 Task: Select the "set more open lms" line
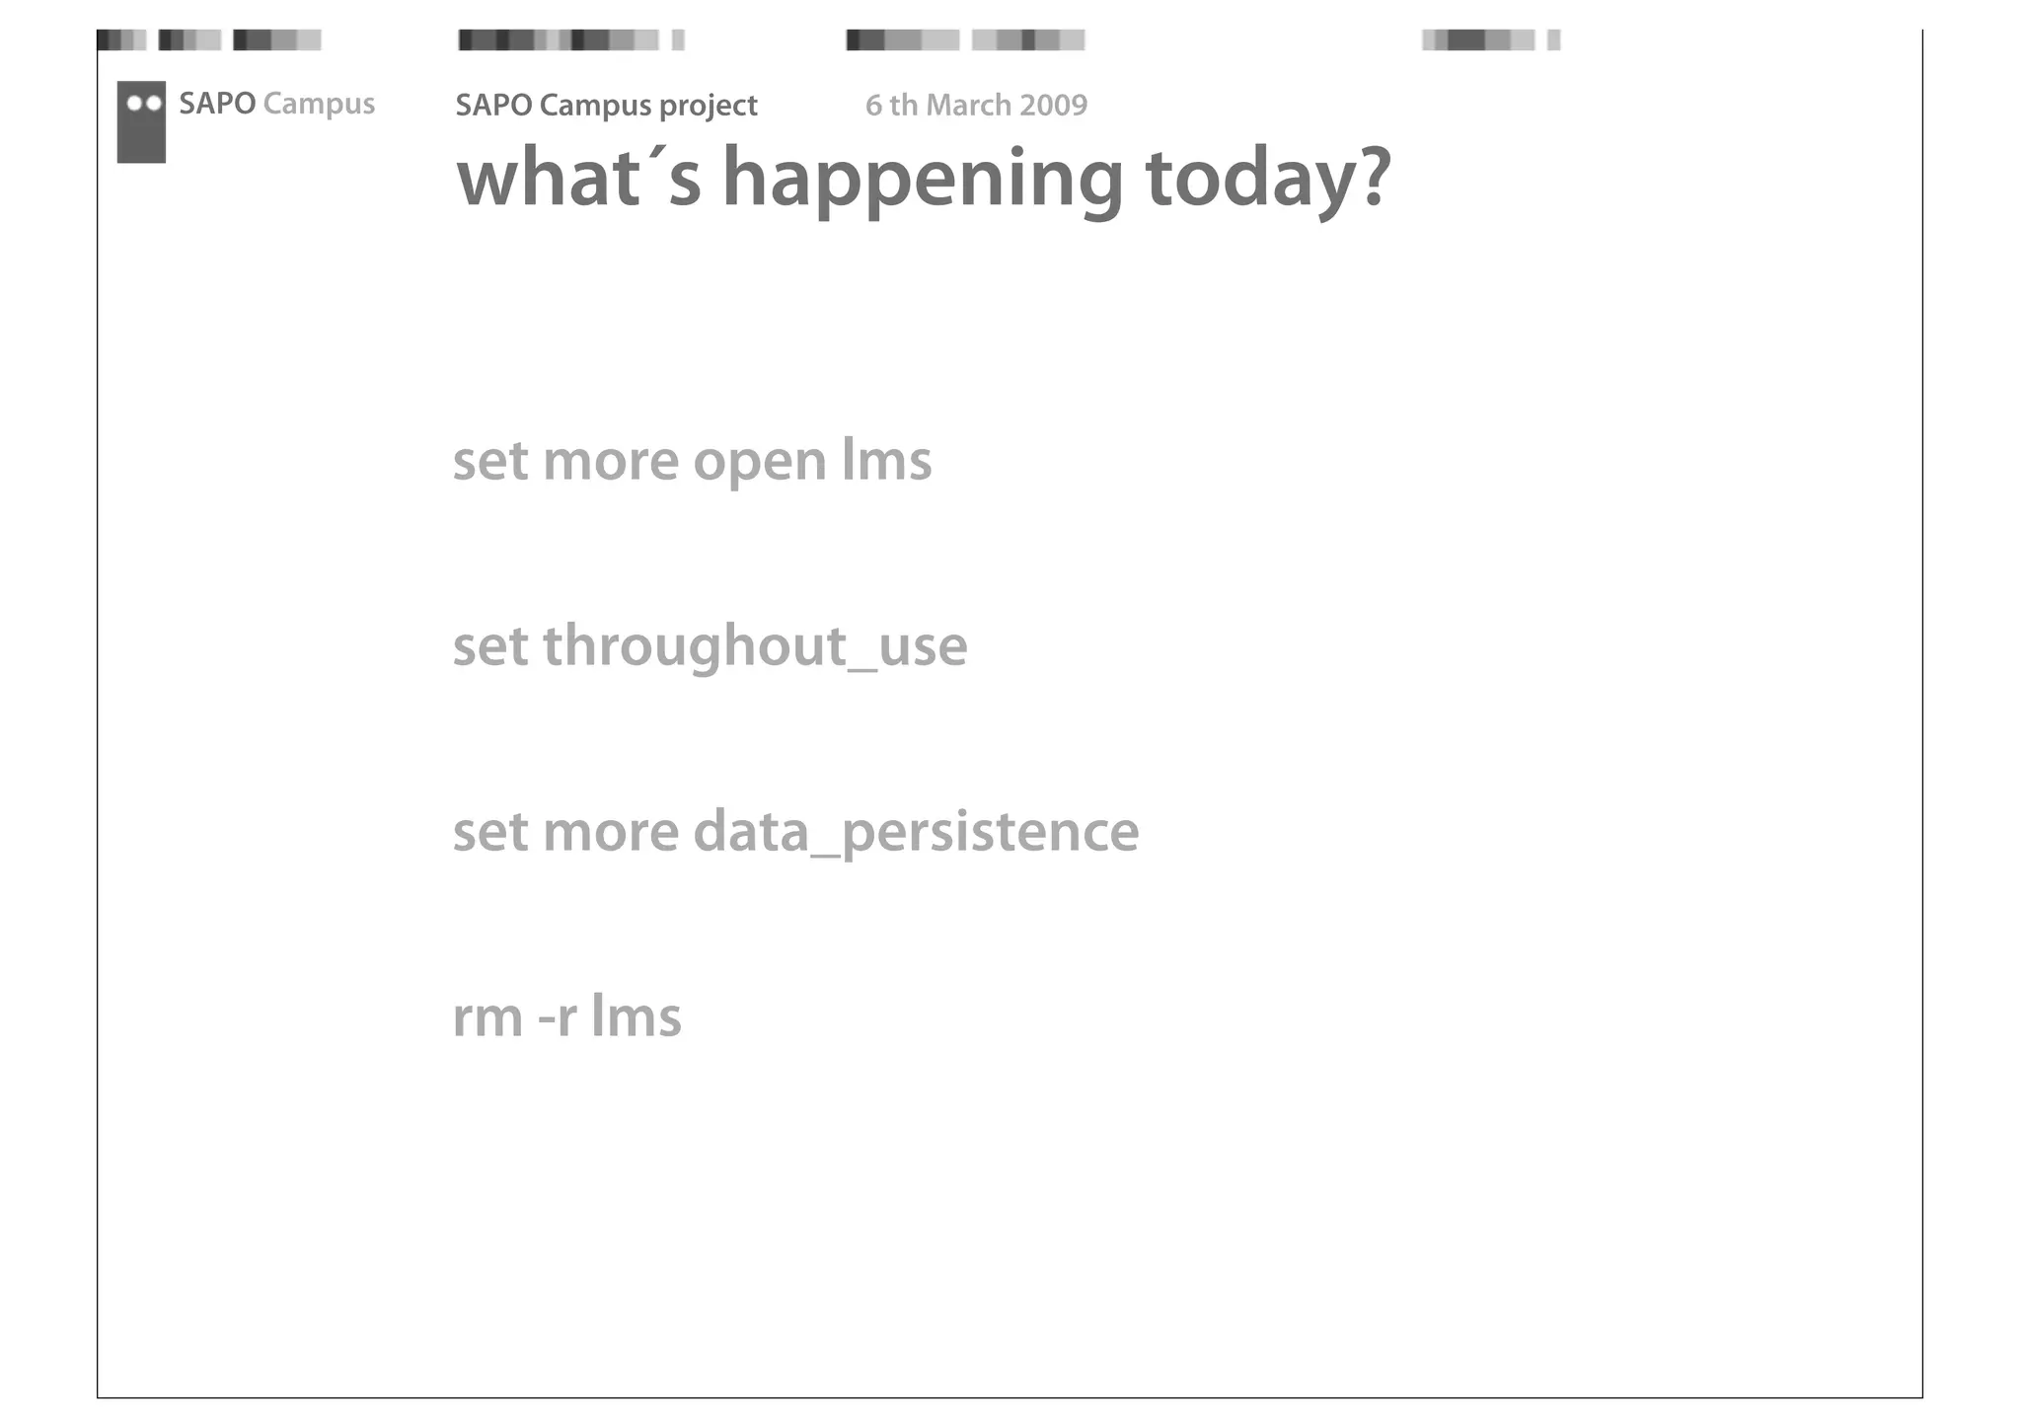(x=692, y=462)
